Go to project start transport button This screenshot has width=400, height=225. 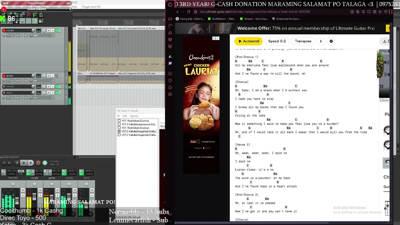(4, 163)
